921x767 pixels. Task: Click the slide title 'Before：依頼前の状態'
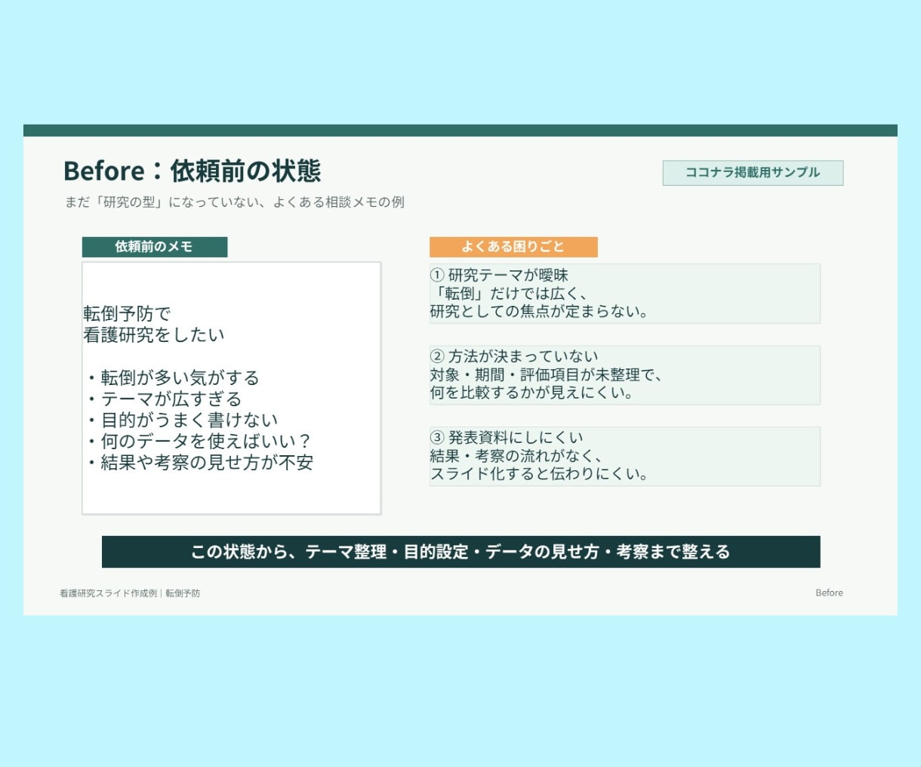point(193,171)
